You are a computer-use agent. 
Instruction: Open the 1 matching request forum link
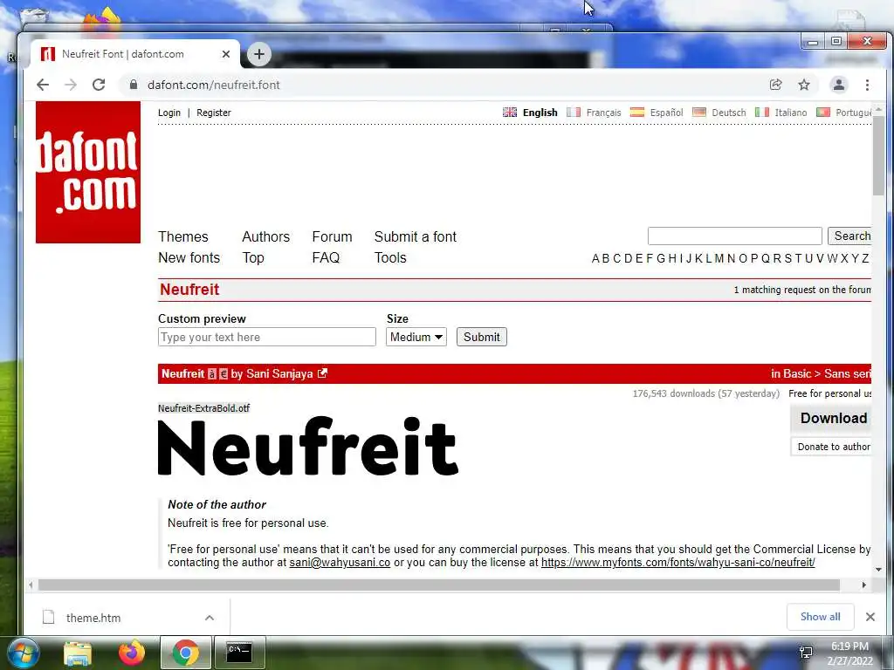point(802,290)
